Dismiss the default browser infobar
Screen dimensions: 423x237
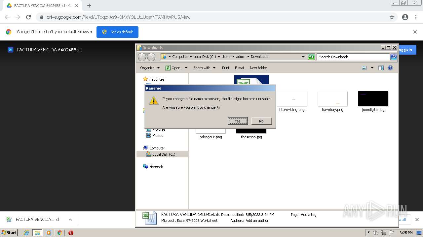[x=415, y=32]
